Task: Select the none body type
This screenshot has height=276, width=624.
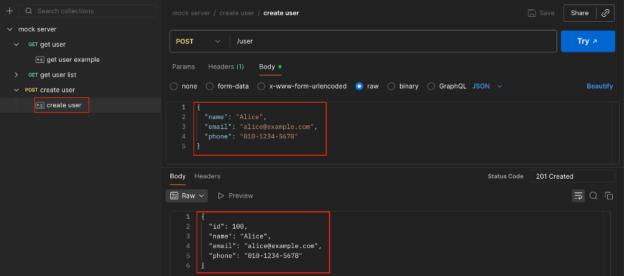Action: (173, 86)
